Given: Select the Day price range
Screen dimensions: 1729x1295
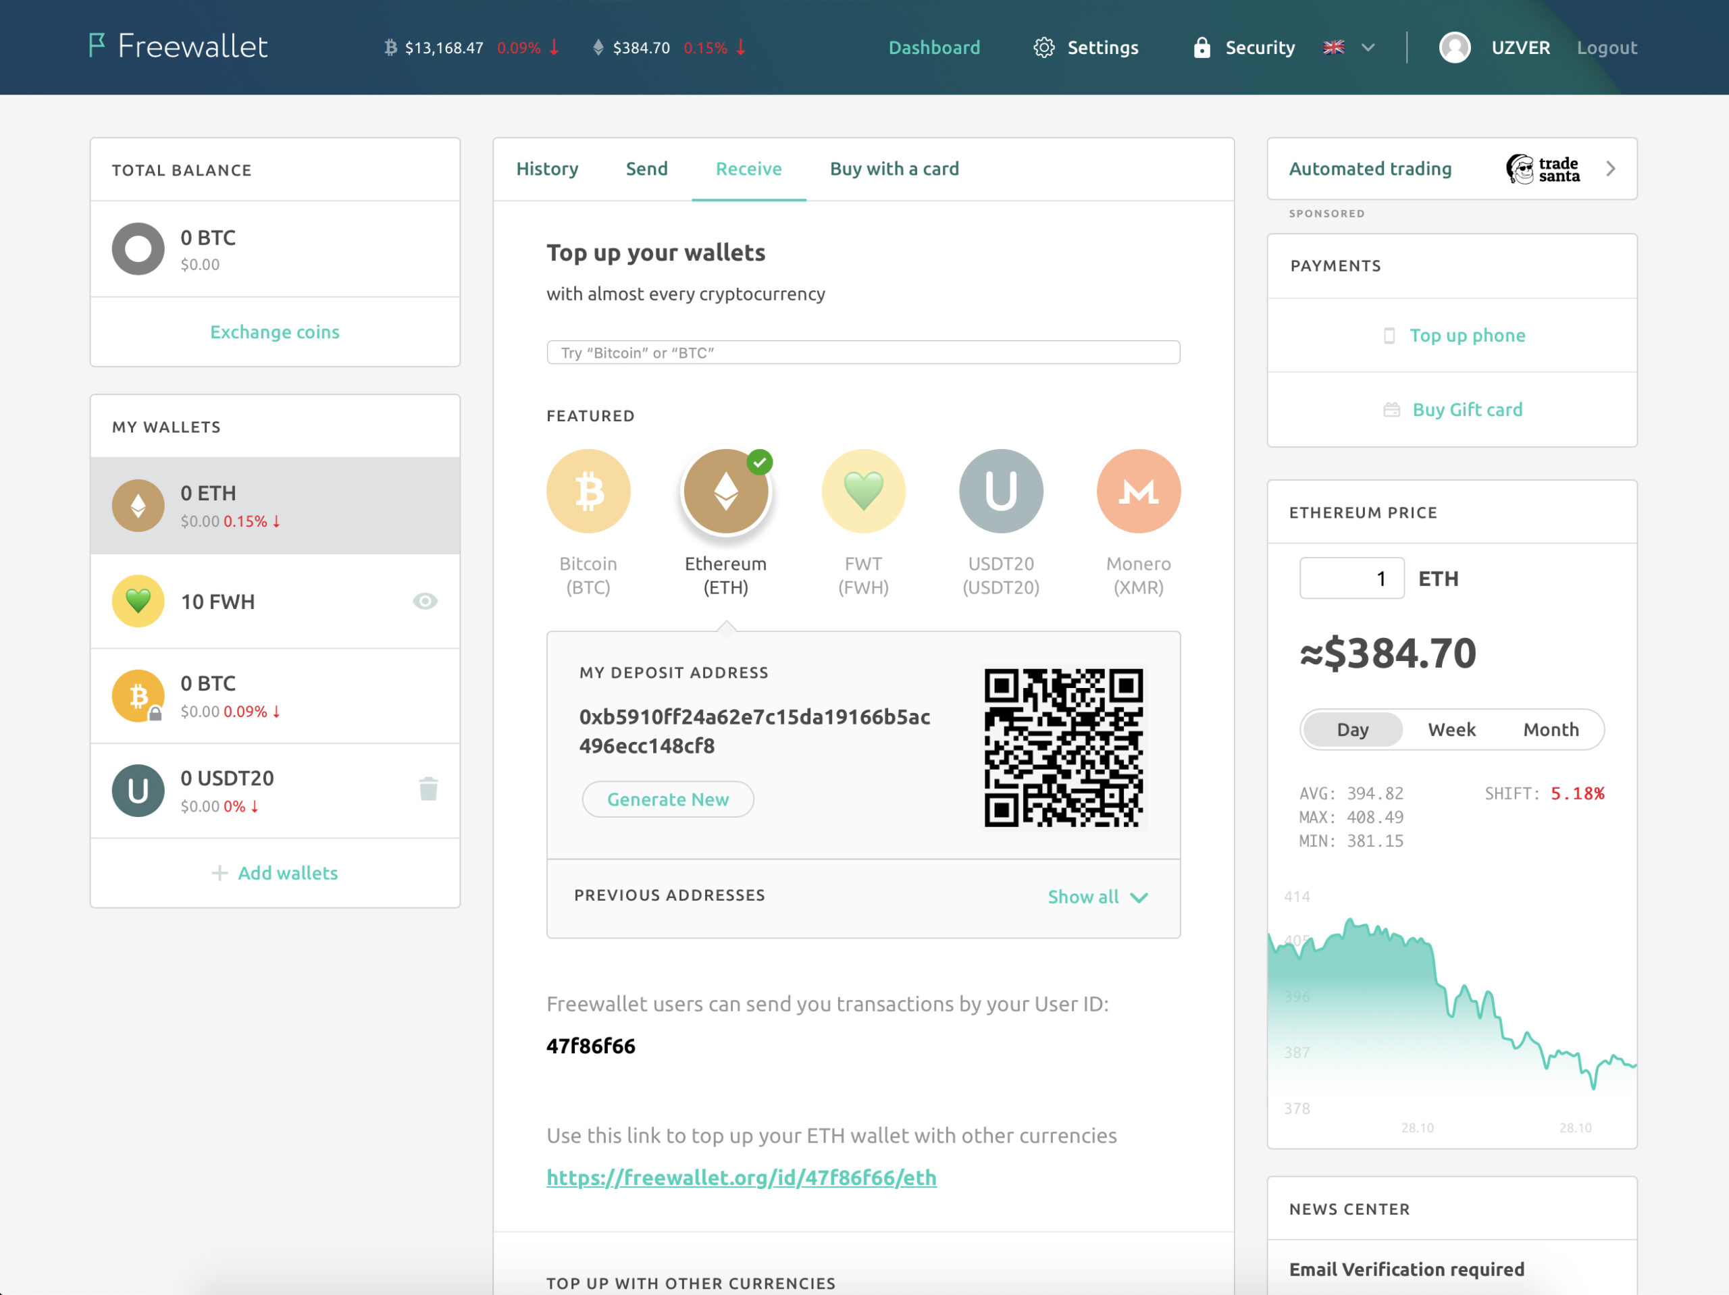Looking at the screenshot, I should click(x=1353, y=730).
